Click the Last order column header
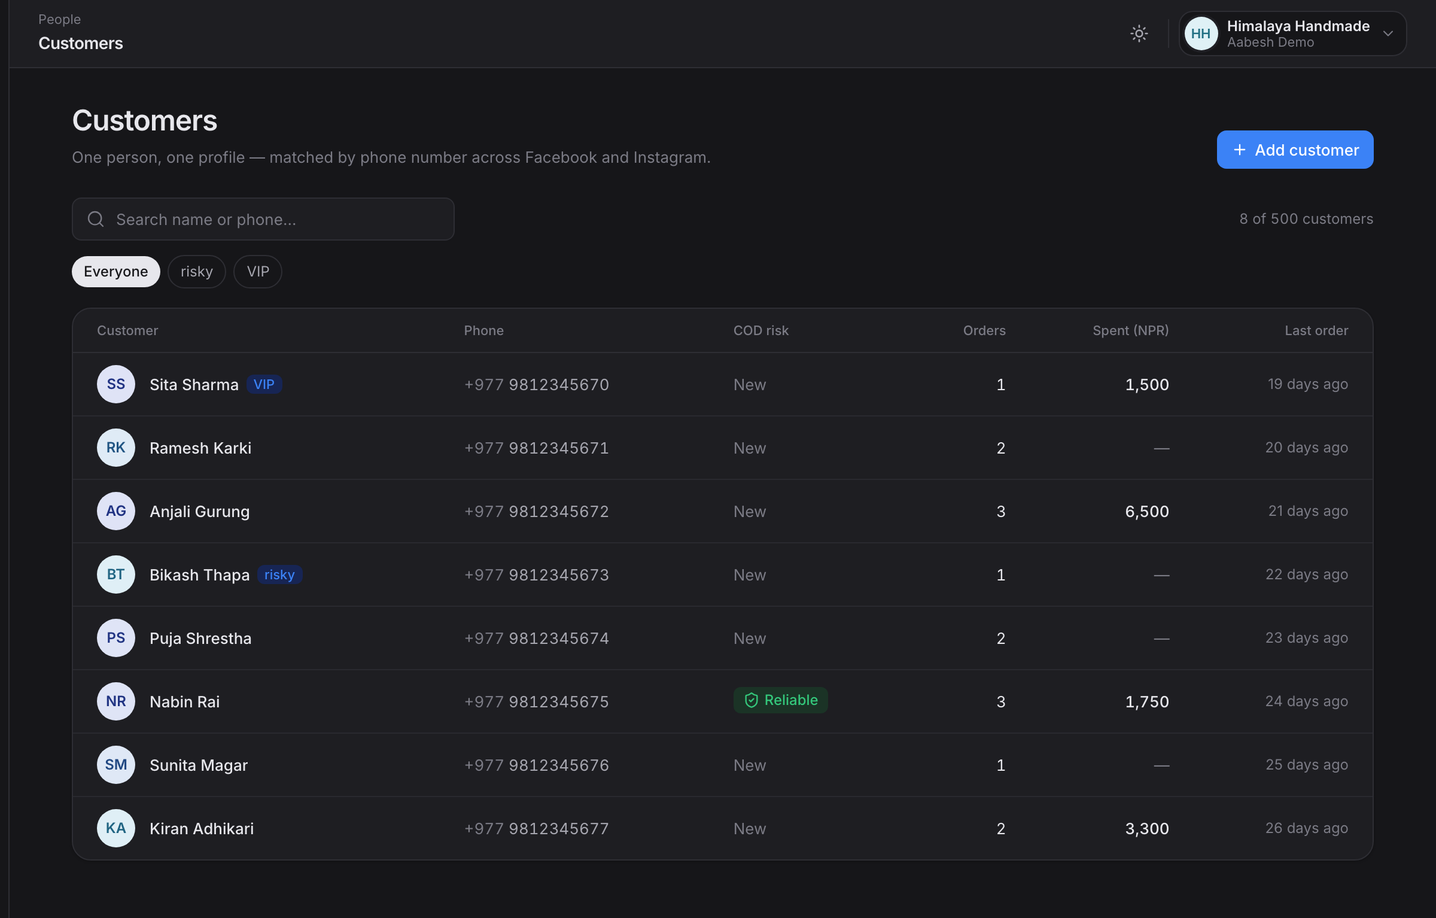Image resolution: width=1436 pixels, height=918 pixels. tap(1316, 330)
